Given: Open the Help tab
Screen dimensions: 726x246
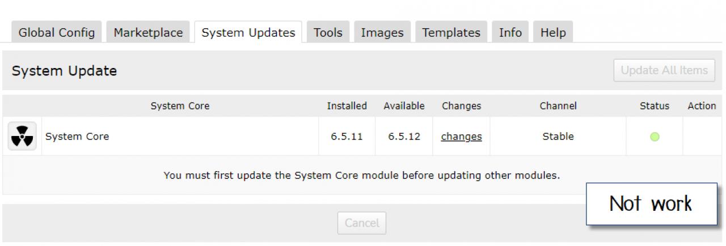Looking at the screenshot, I should 553,32.
